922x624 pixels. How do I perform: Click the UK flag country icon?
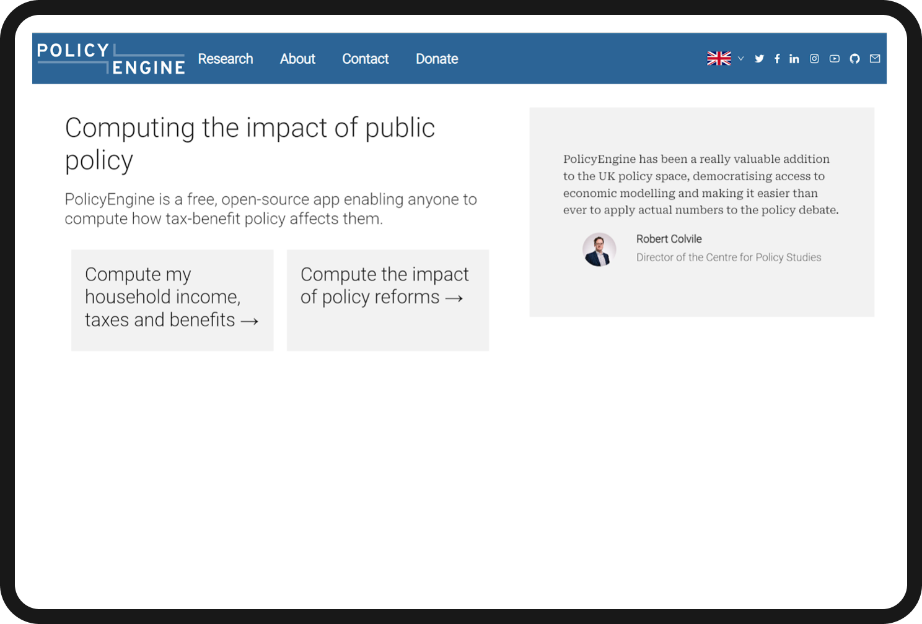pyautogui.click(x=719, y=58)
